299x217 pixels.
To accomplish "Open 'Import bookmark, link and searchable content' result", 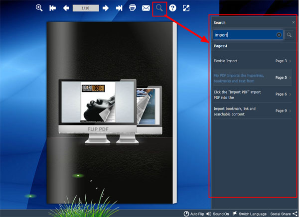I will click(x=253, y=111).
